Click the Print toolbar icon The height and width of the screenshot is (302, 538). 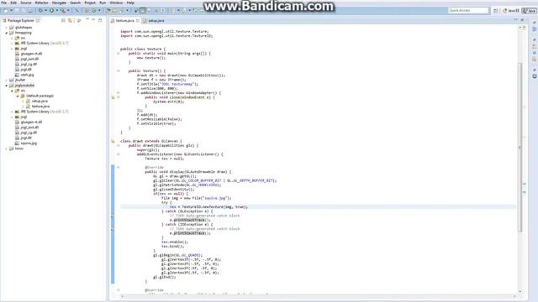pos(30,11)
